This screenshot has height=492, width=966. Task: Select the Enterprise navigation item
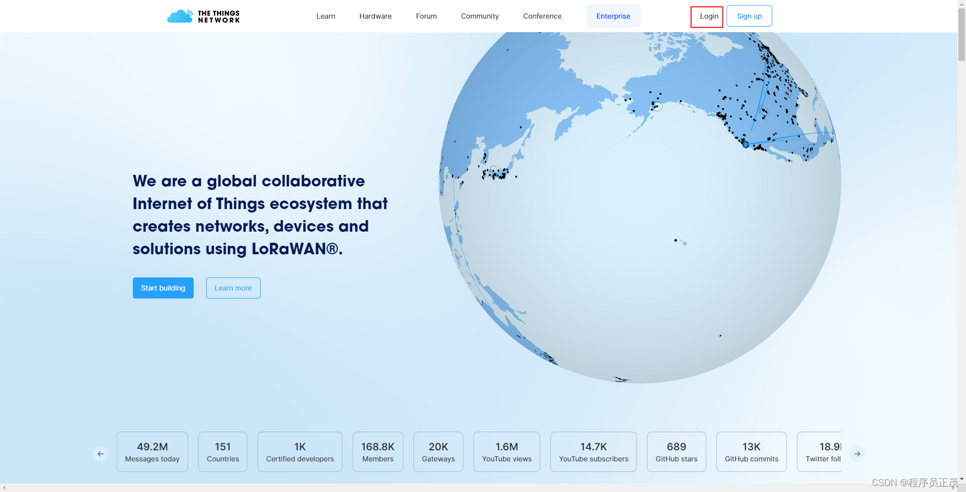(613, 16)
